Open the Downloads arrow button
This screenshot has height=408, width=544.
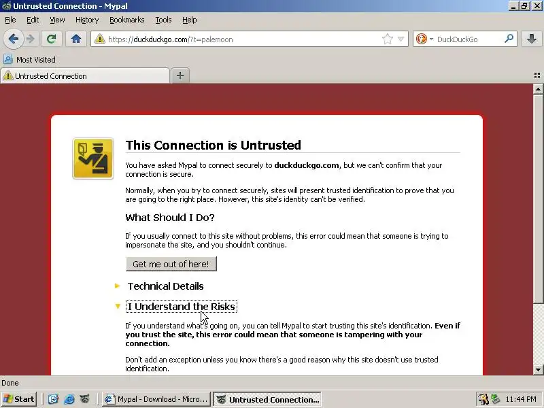[531, 39]
